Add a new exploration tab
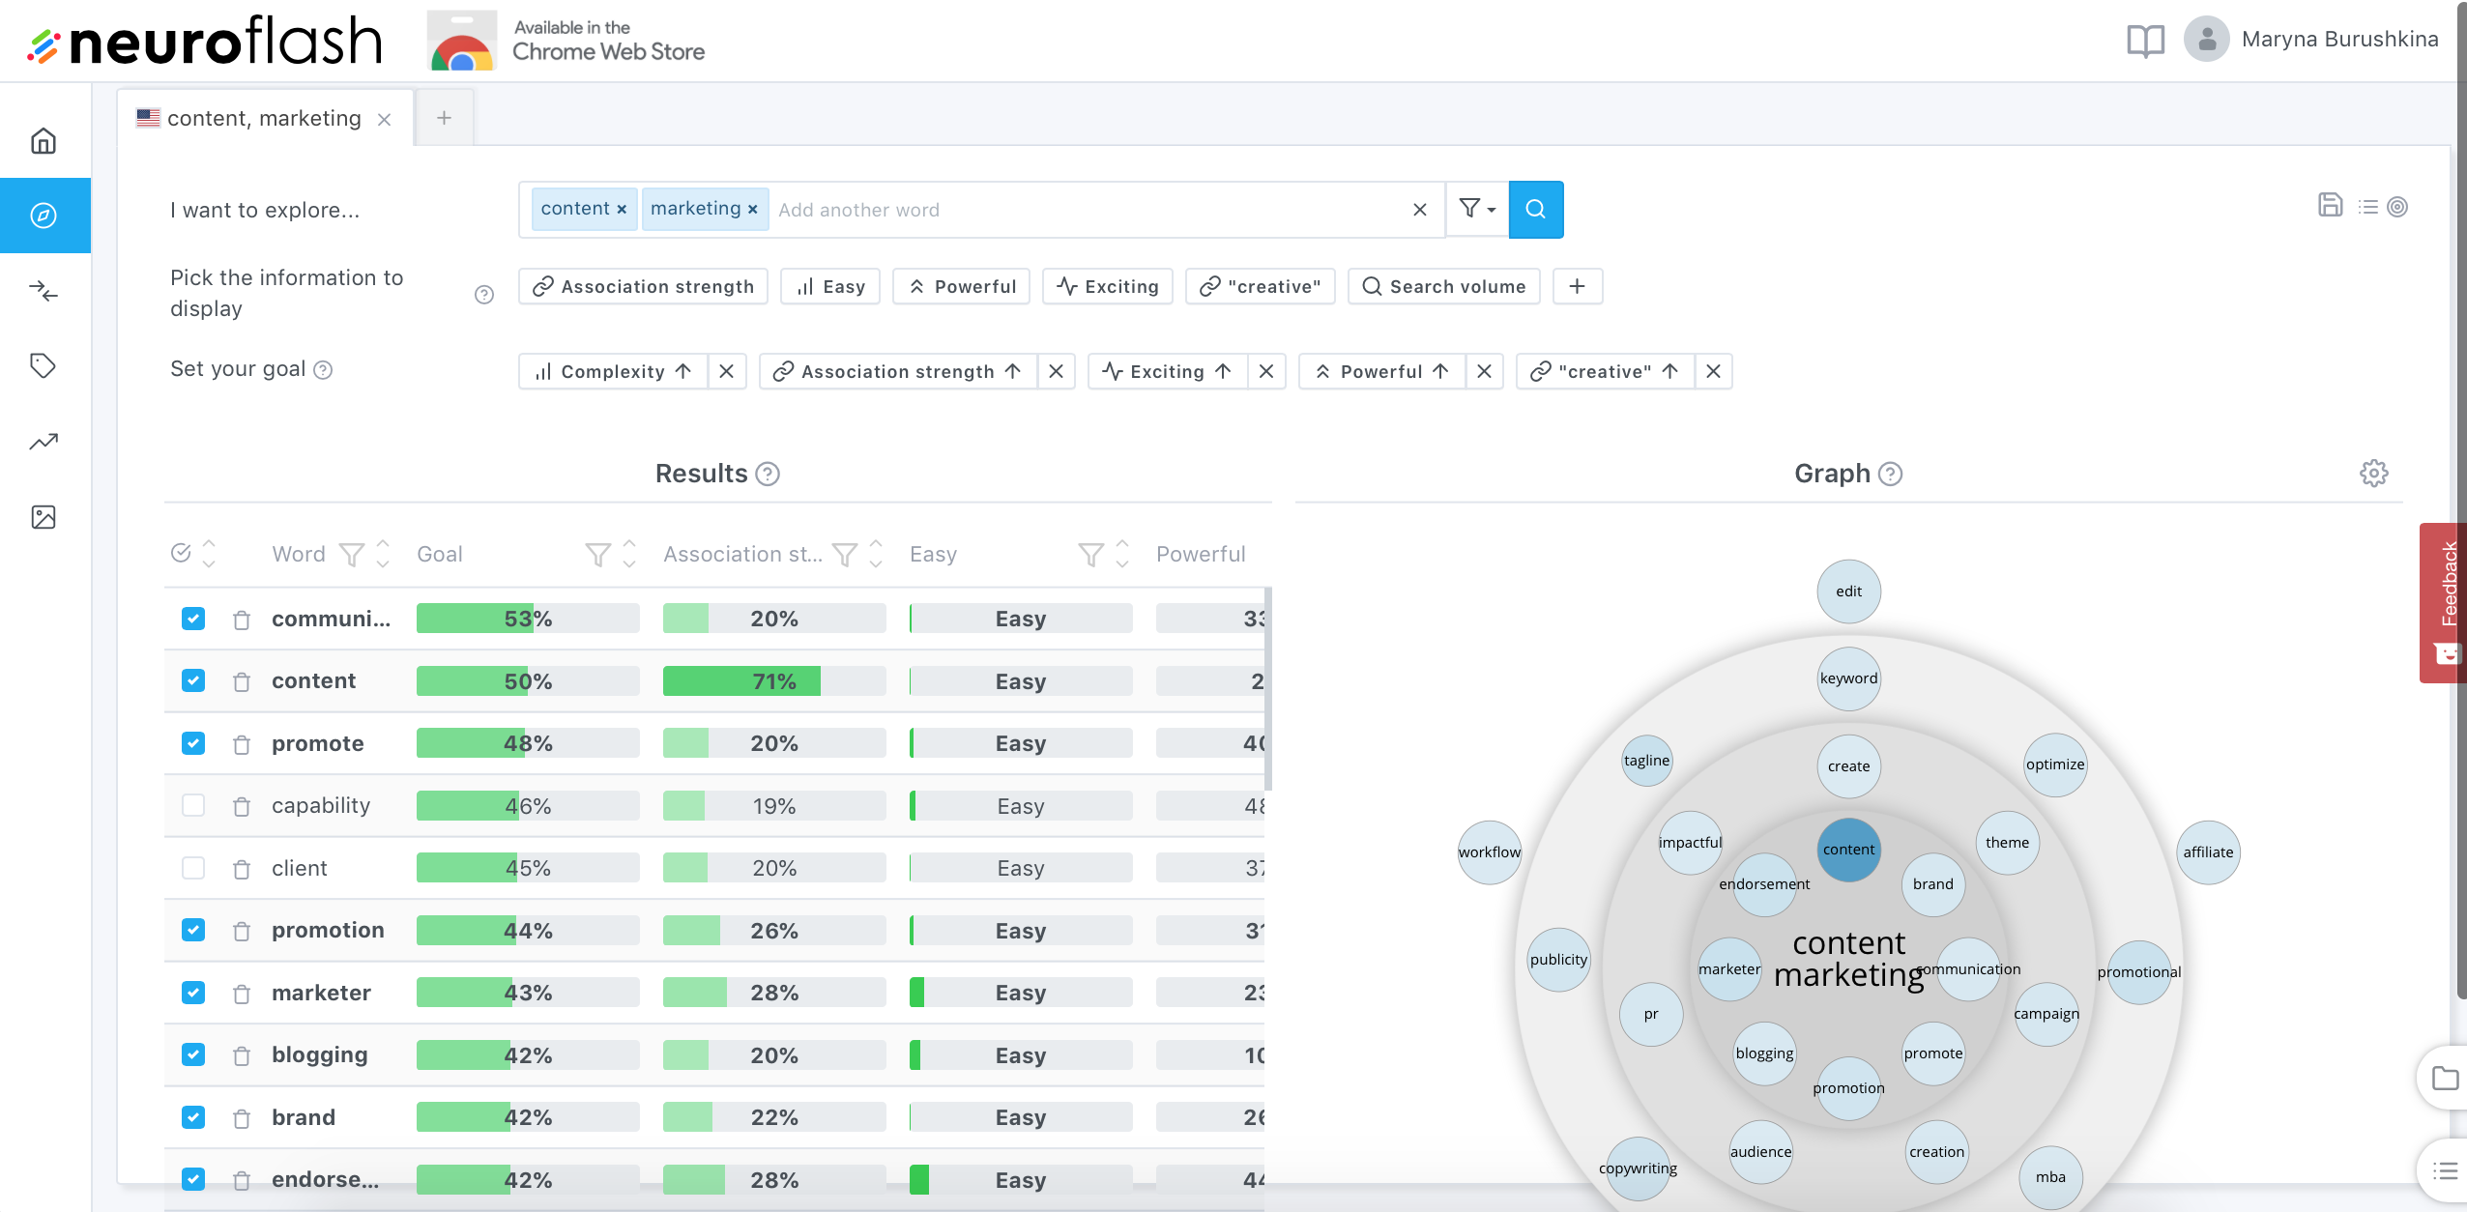Screen dimensions: 2467x1212 click(x=444, y=118)
